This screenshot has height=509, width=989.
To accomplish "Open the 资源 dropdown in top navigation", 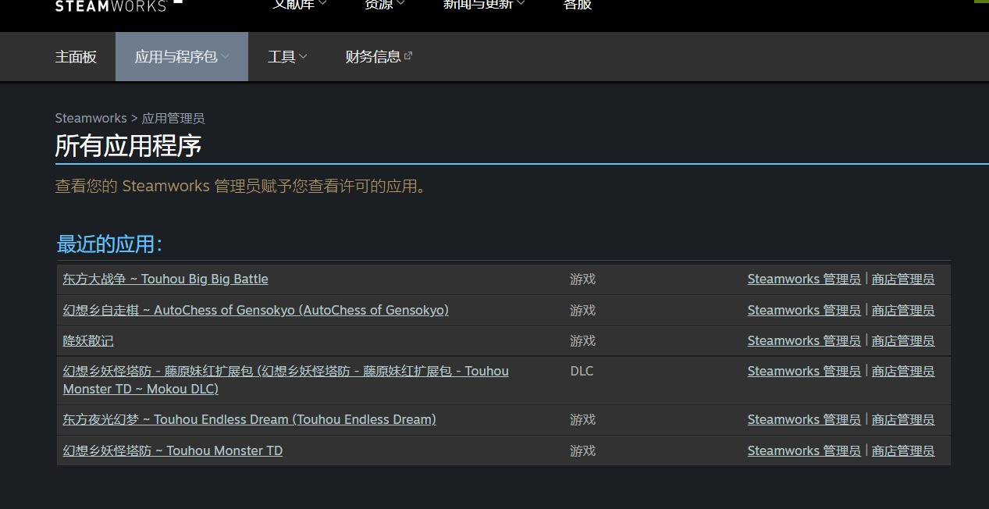I will (x=384, y=5).
